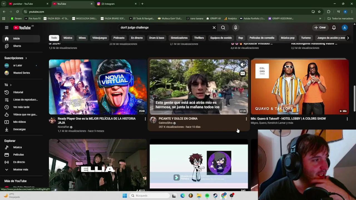356x200 pixels.
Task: Open Shorts in the sidebar
Action: (21, 46)
